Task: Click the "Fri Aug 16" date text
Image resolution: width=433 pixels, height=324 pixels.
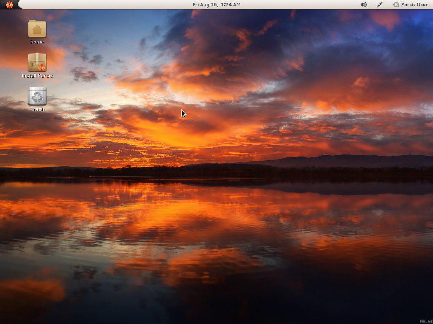Action: click(x=205, y=5)
